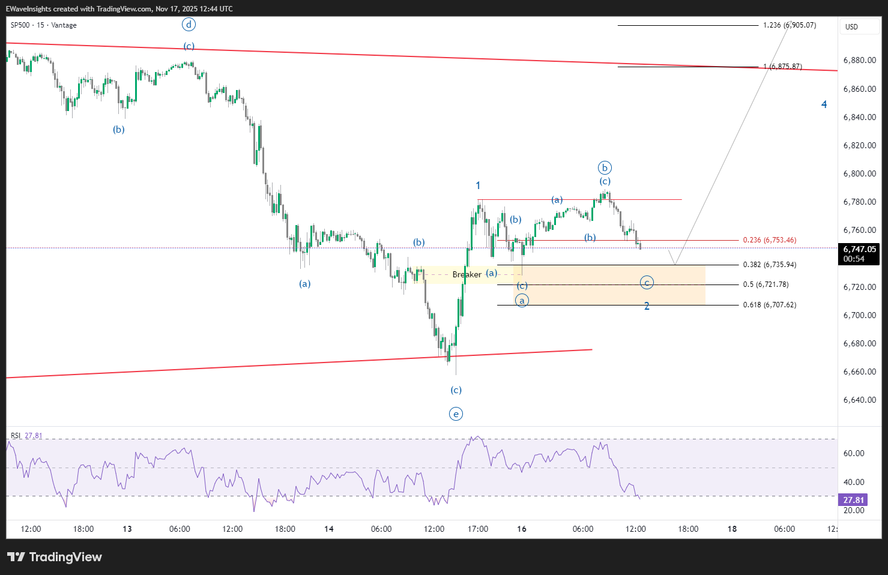Viewport: 888px width, 575px height.
Task: Click the blue wave 4 label
Action: pyautogui.click(x=824, y=104)
